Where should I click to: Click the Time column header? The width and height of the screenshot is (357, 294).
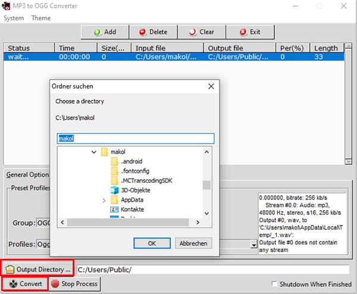[76, 48]
